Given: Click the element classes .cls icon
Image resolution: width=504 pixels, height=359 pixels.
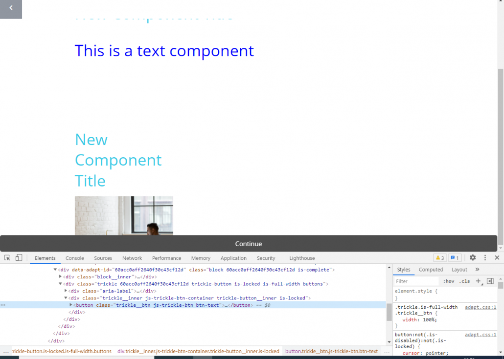Looking at the screenshot, I should (465, 281).
